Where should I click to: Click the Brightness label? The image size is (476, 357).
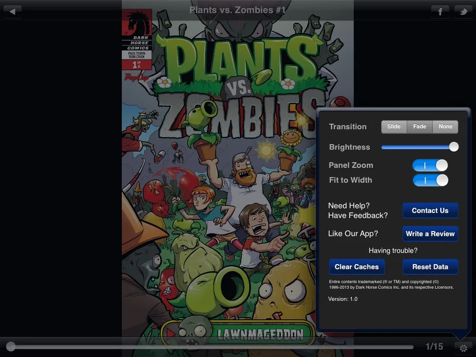(x=349, y=147)
